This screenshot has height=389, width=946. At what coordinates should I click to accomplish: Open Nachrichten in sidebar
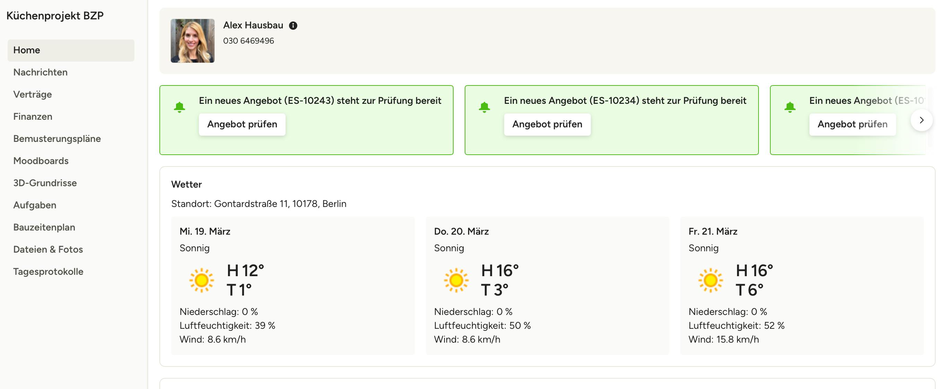coord(41,72)
